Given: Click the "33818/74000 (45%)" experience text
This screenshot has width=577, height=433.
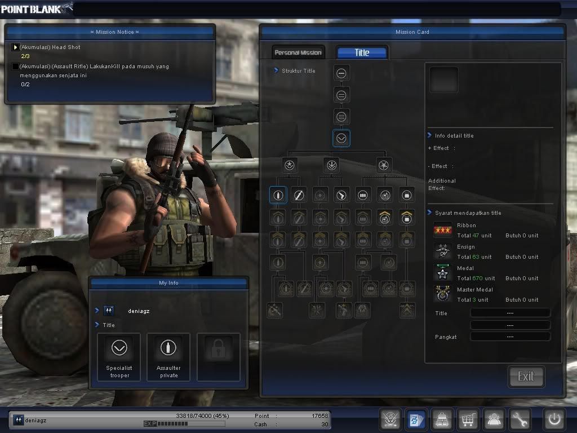Looking at the screenshot, I should pyautogui.click(x=202, y=416).
